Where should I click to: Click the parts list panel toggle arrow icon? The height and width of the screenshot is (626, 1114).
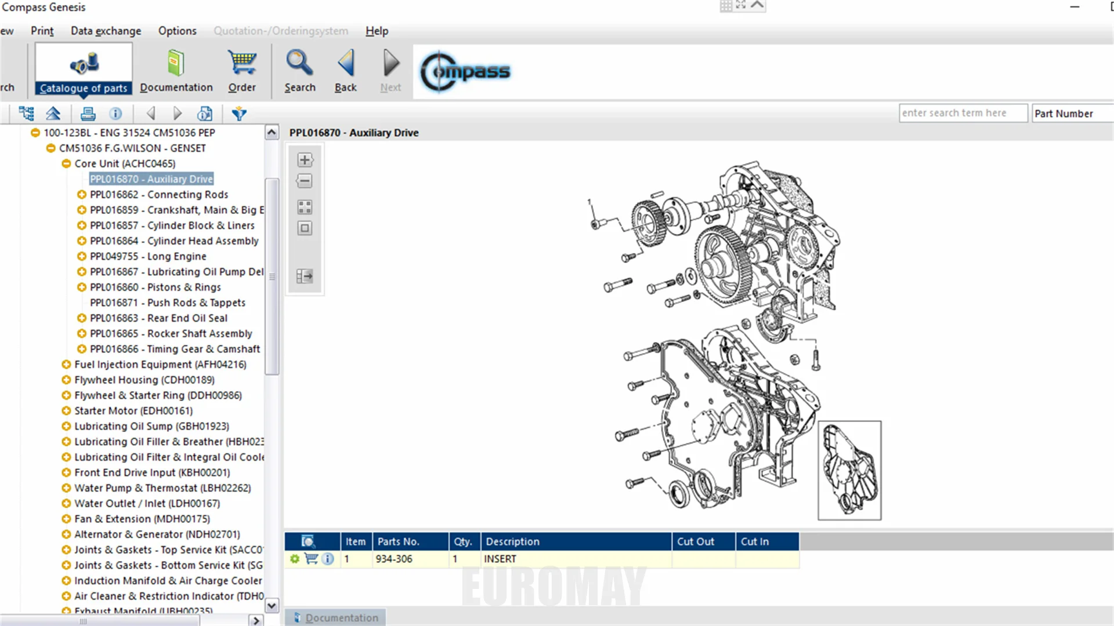pos(305,276)
